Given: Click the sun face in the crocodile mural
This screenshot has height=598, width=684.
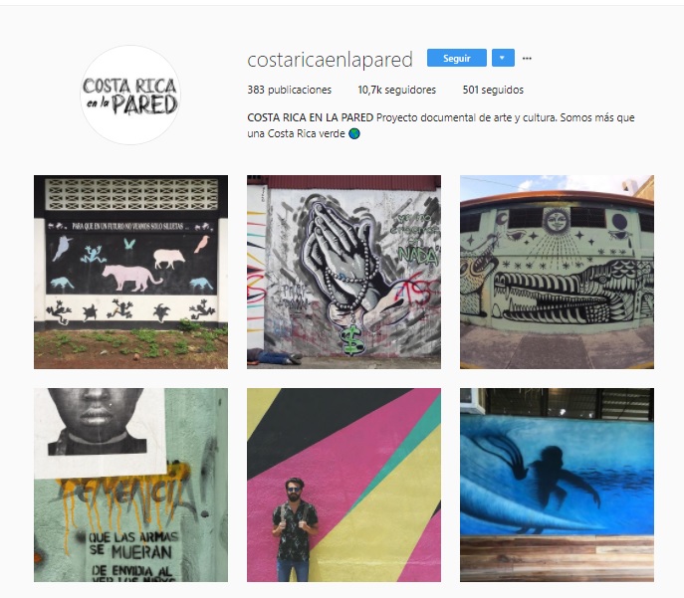Looking at the screenshot, I should [556, 221].
